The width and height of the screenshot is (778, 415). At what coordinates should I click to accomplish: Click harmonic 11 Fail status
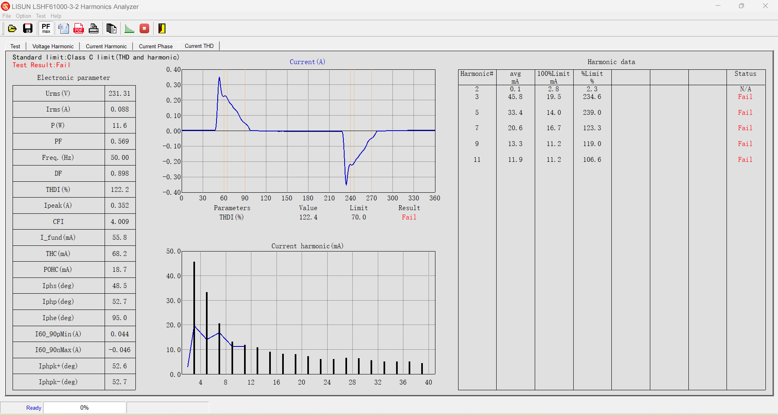(745, 159)
